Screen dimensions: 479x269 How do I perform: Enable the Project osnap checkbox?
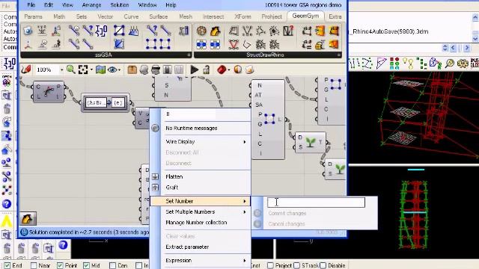click(270, 265)
